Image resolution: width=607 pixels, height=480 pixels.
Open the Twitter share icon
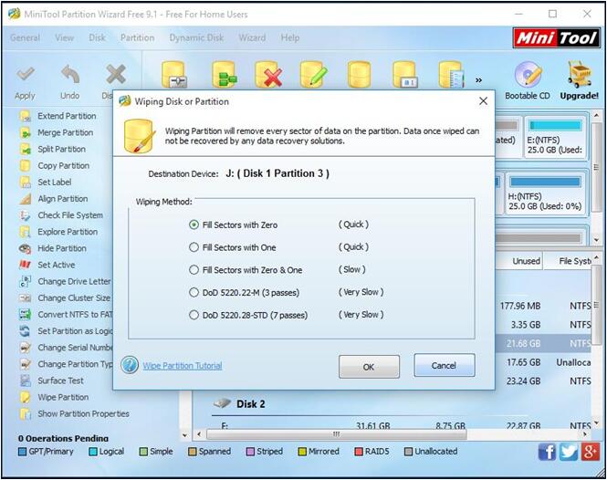click(x=569, y=452)
